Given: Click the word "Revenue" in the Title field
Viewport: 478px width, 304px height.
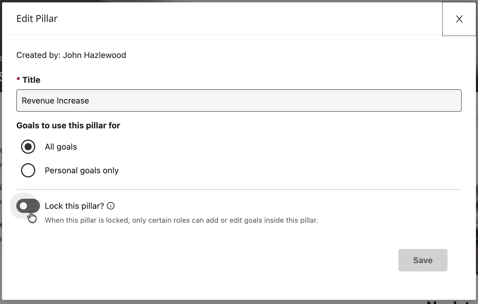Looking at the screenshot, I should point(38,101).
